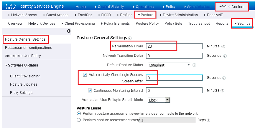Click the Remediation Timer input field
Screen dimensions: 255x128
pos(174,46)
